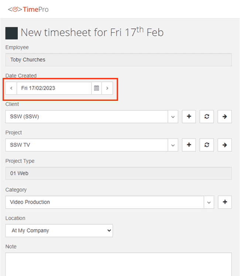This screenshot has height=276, width=240.
Task: Click the Video Production category field
Action: pos(104,202)
